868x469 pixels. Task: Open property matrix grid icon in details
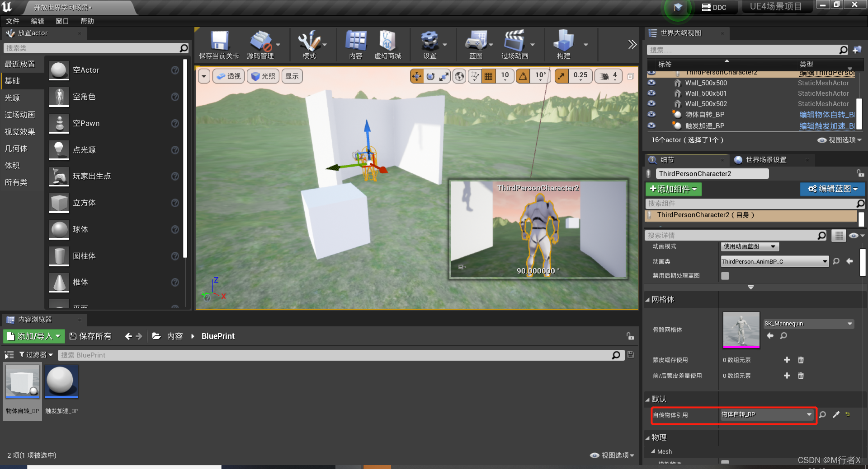[x=839, y=235]
